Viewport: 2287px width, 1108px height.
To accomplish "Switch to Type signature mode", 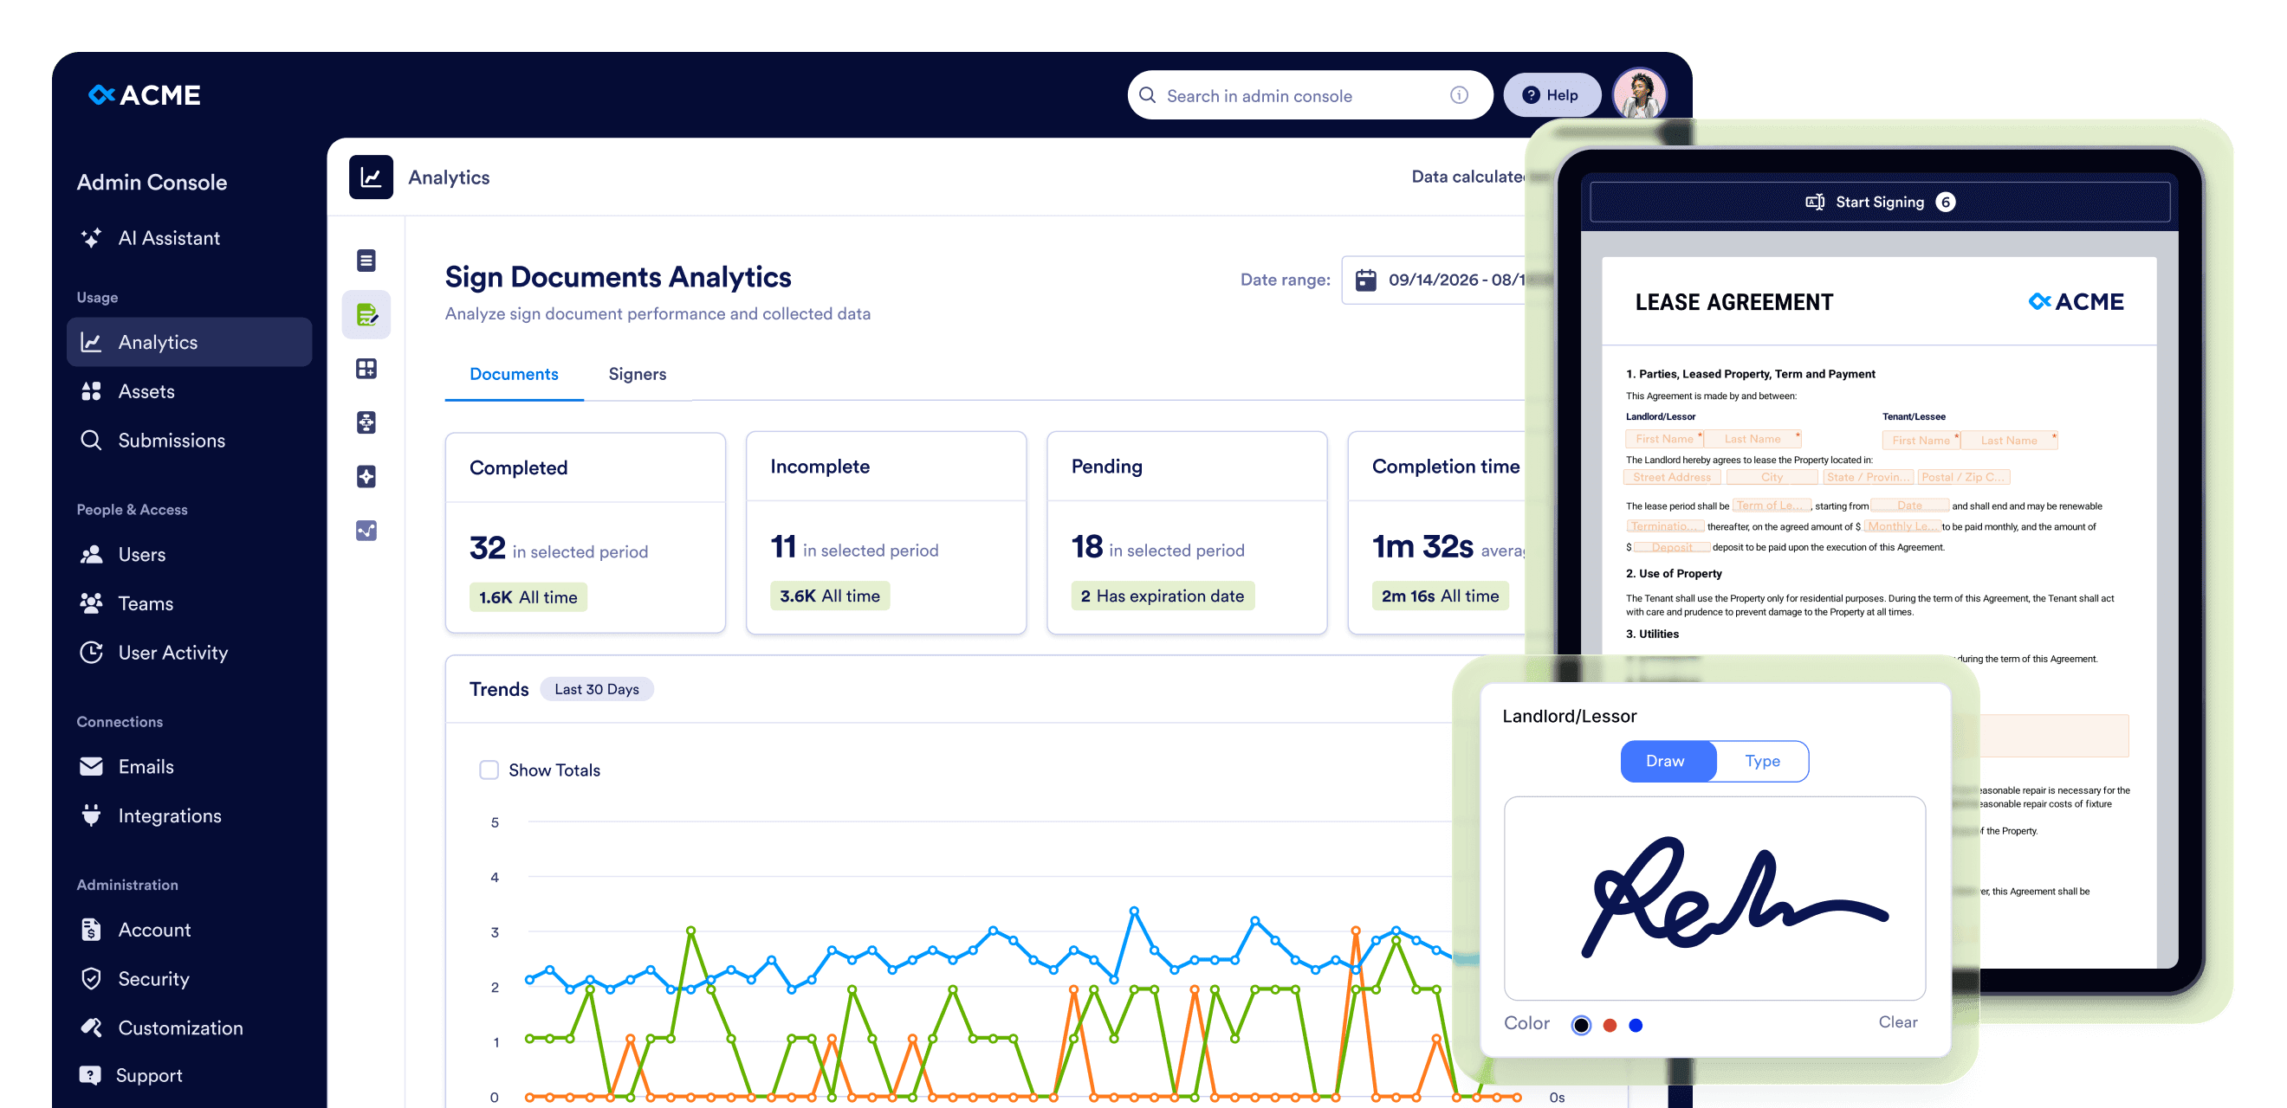I will 1761,761.
